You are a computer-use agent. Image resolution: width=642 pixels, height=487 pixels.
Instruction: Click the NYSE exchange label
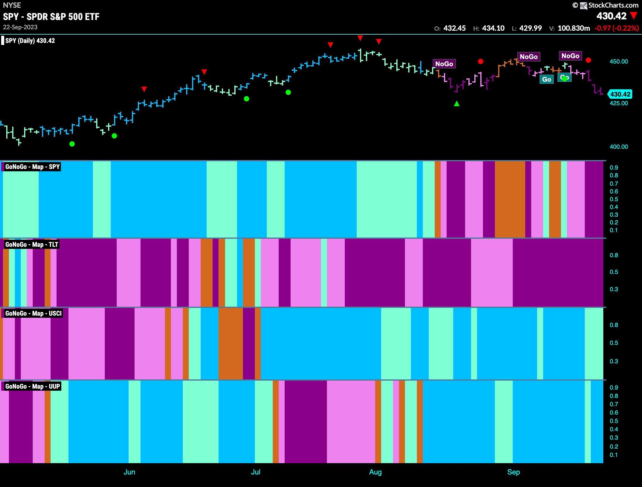pyautogui.click(x=12, y=5)
